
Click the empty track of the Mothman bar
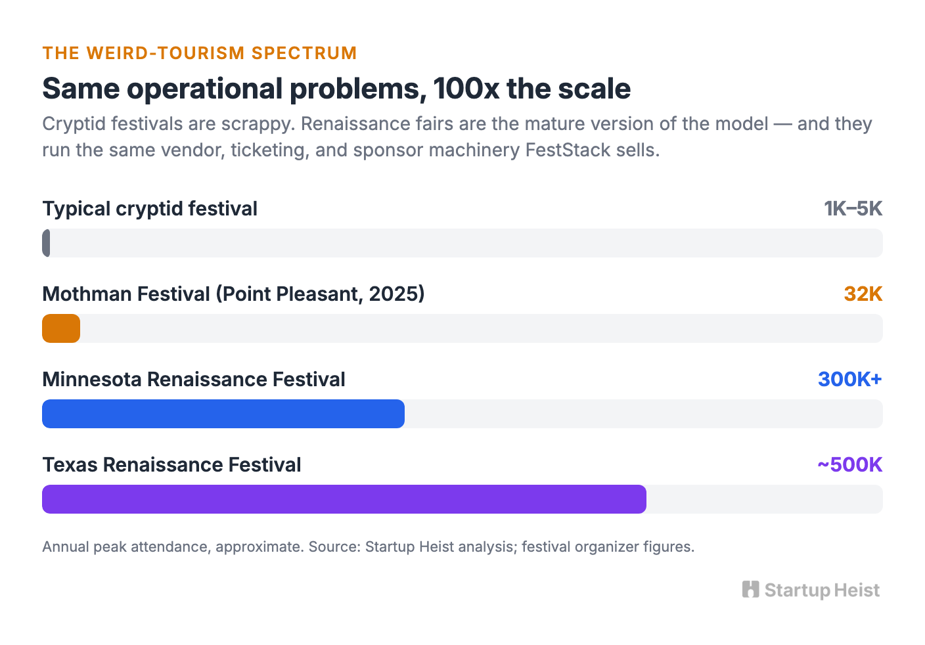click(x=482, y=328)
